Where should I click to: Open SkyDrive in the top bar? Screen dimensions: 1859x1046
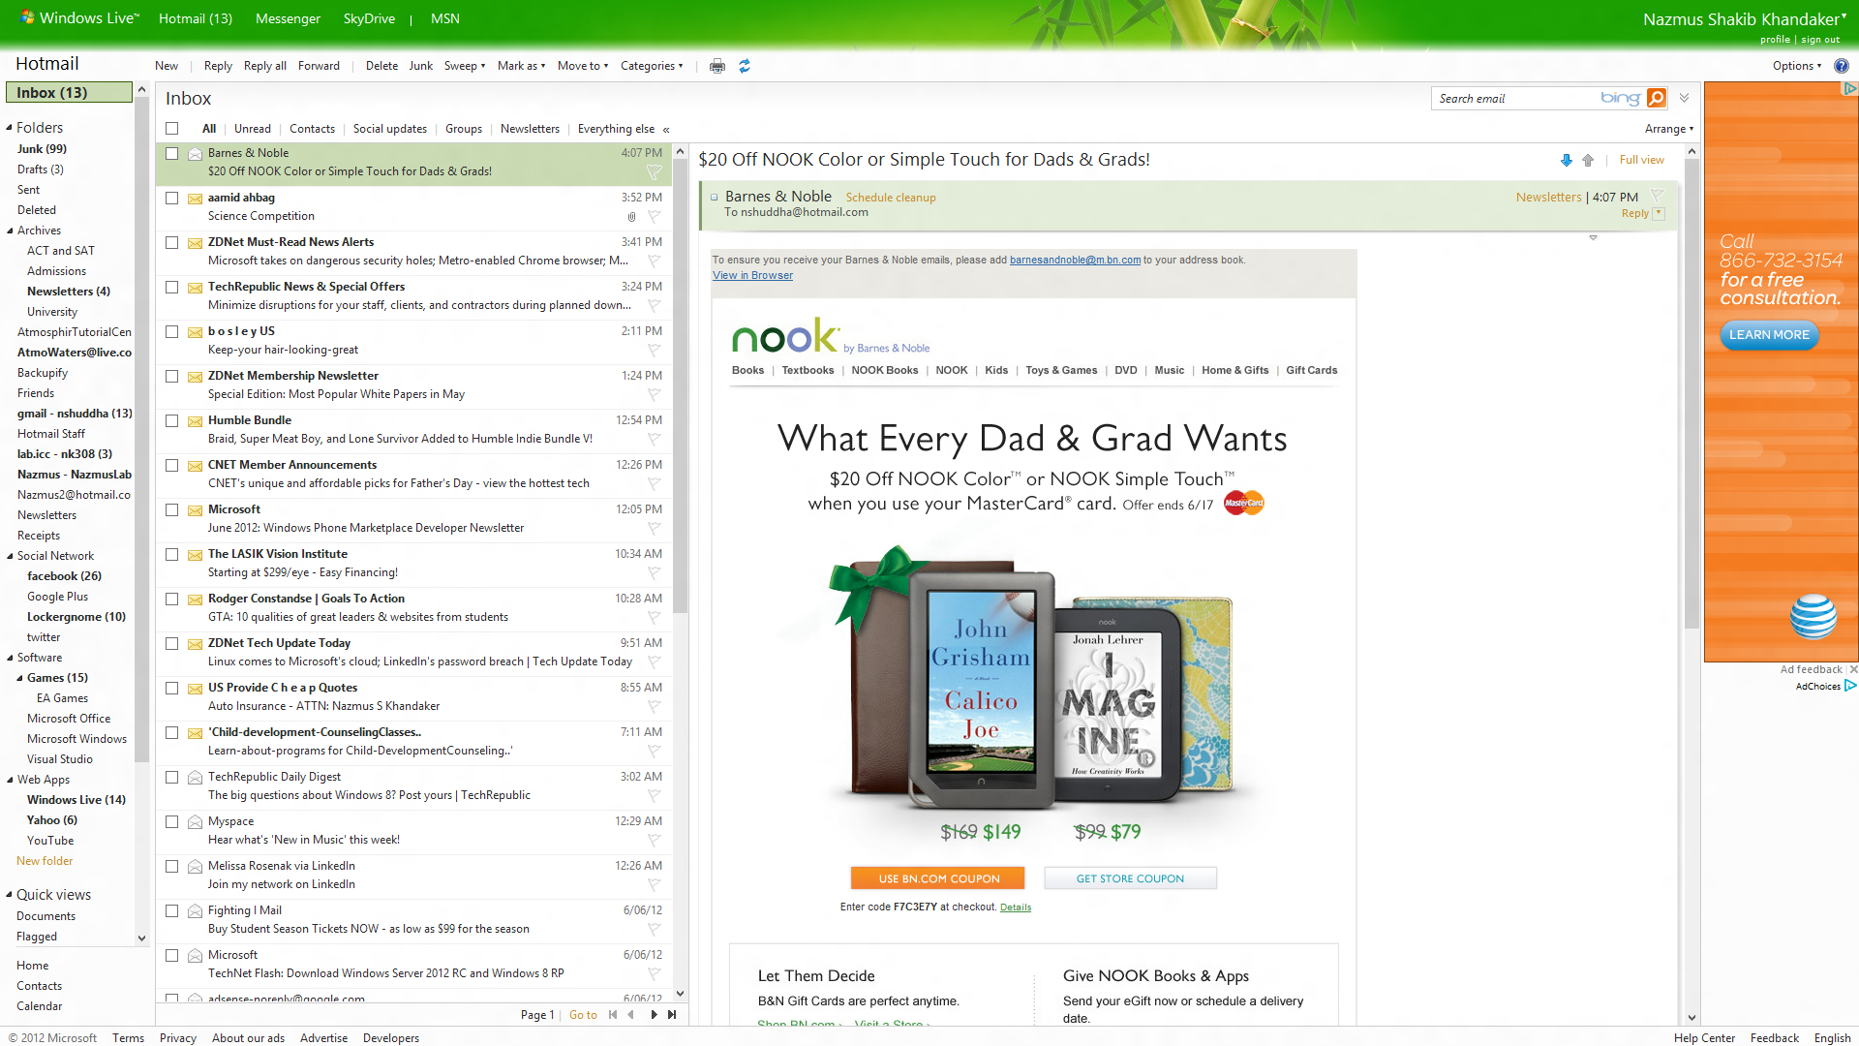pyautogui.click(x=369, y=18)
